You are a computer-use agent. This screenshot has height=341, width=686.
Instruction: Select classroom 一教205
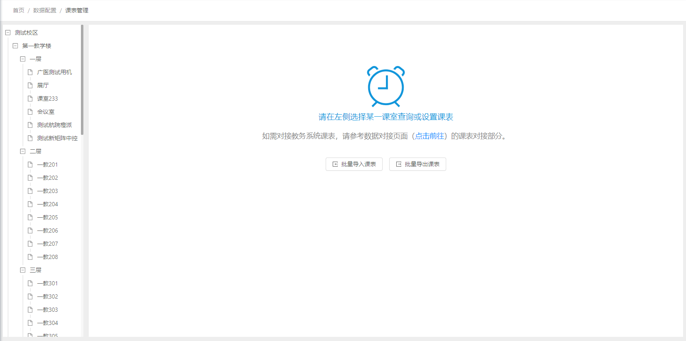click(x=47, y=217)
